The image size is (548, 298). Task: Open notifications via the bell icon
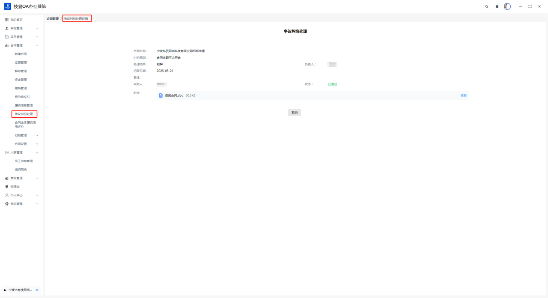pyautogui.click(x=497, y=6)
